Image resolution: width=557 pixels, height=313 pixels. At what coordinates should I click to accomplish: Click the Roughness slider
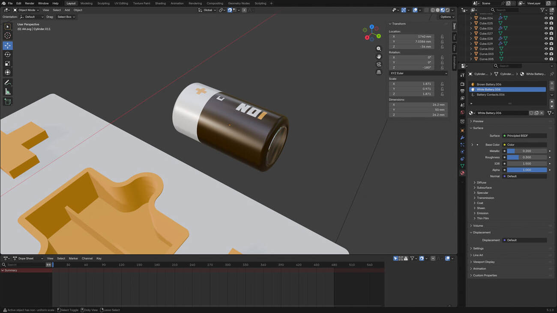(527, 157)
